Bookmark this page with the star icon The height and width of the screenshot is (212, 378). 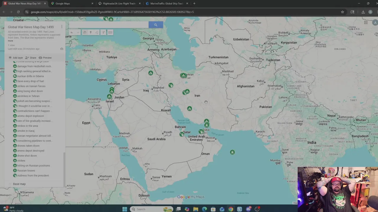point(343,12)
